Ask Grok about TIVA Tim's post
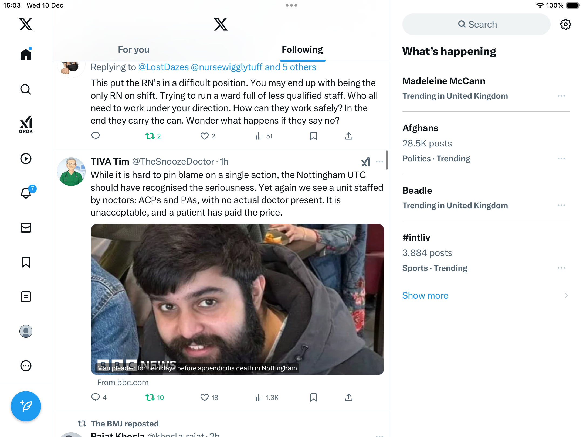The height and width of the screenshot is (437, 583). pos(366,162)
